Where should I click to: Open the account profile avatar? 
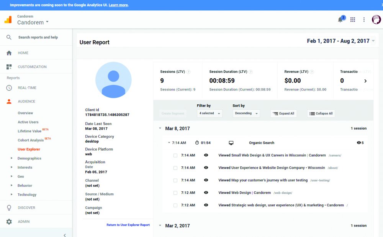[376, 20]
